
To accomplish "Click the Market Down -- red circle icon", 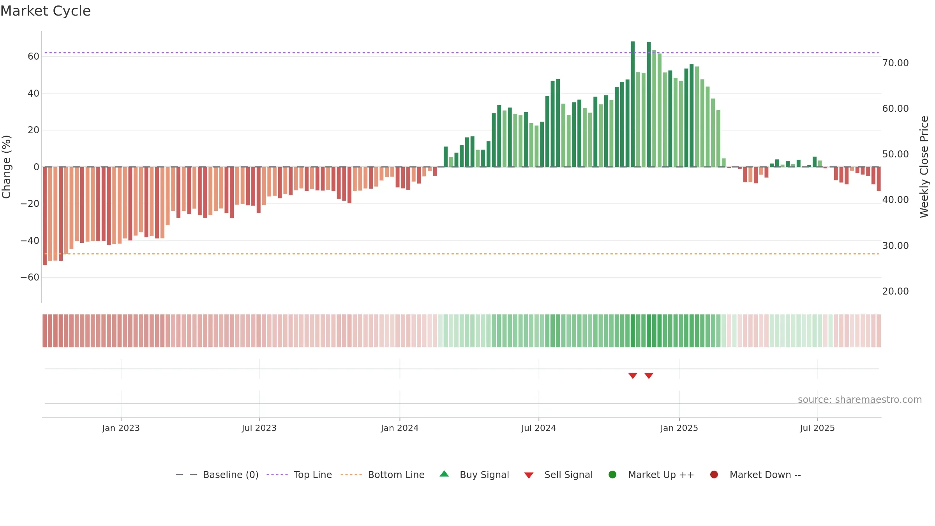I will (x=714, y=475).
